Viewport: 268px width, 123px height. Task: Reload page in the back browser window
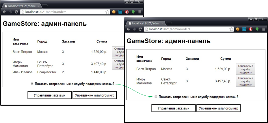[x=16, y=12]
